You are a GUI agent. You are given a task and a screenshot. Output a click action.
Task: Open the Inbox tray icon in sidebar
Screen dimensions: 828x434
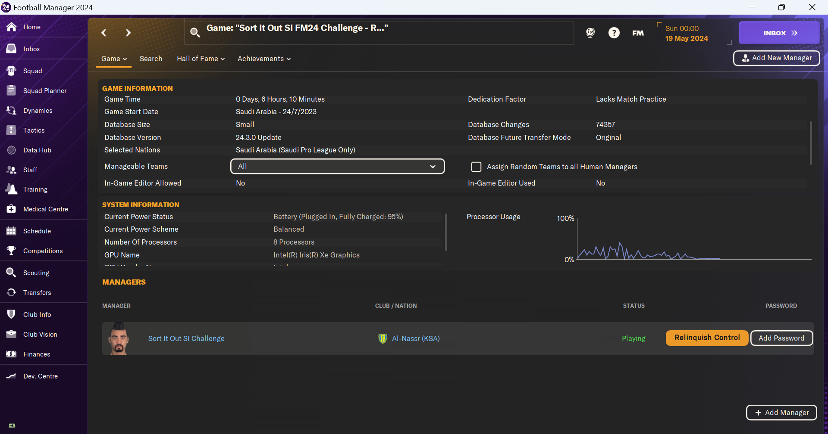[x=12, y=49]
